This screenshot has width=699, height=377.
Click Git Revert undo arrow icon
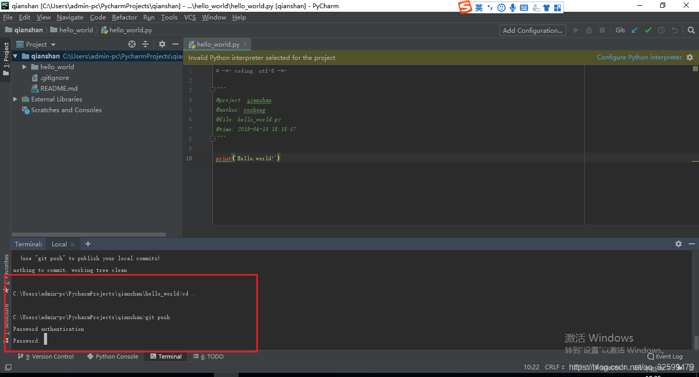pos(674,30)
